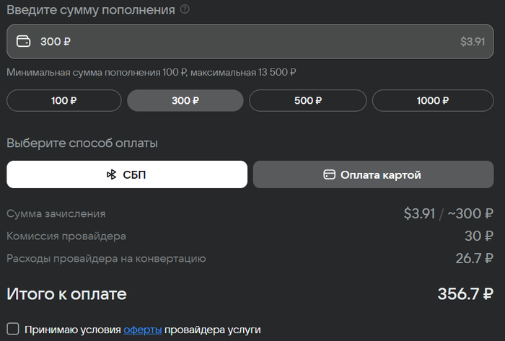505x341 pixels.
Task: Select the 100 ₽ preset amount
Action: coord(64,101)
